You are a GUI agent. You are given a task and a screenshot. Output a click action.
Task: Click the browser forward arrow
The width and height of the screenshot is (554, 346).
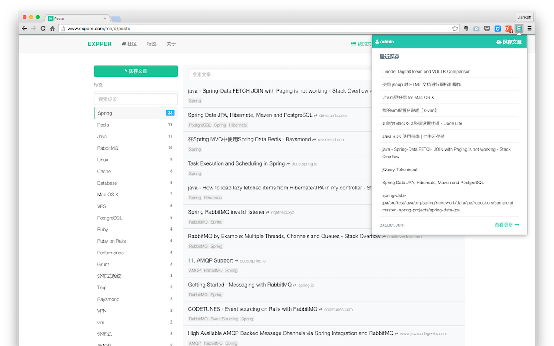click(x=33, y=29)
